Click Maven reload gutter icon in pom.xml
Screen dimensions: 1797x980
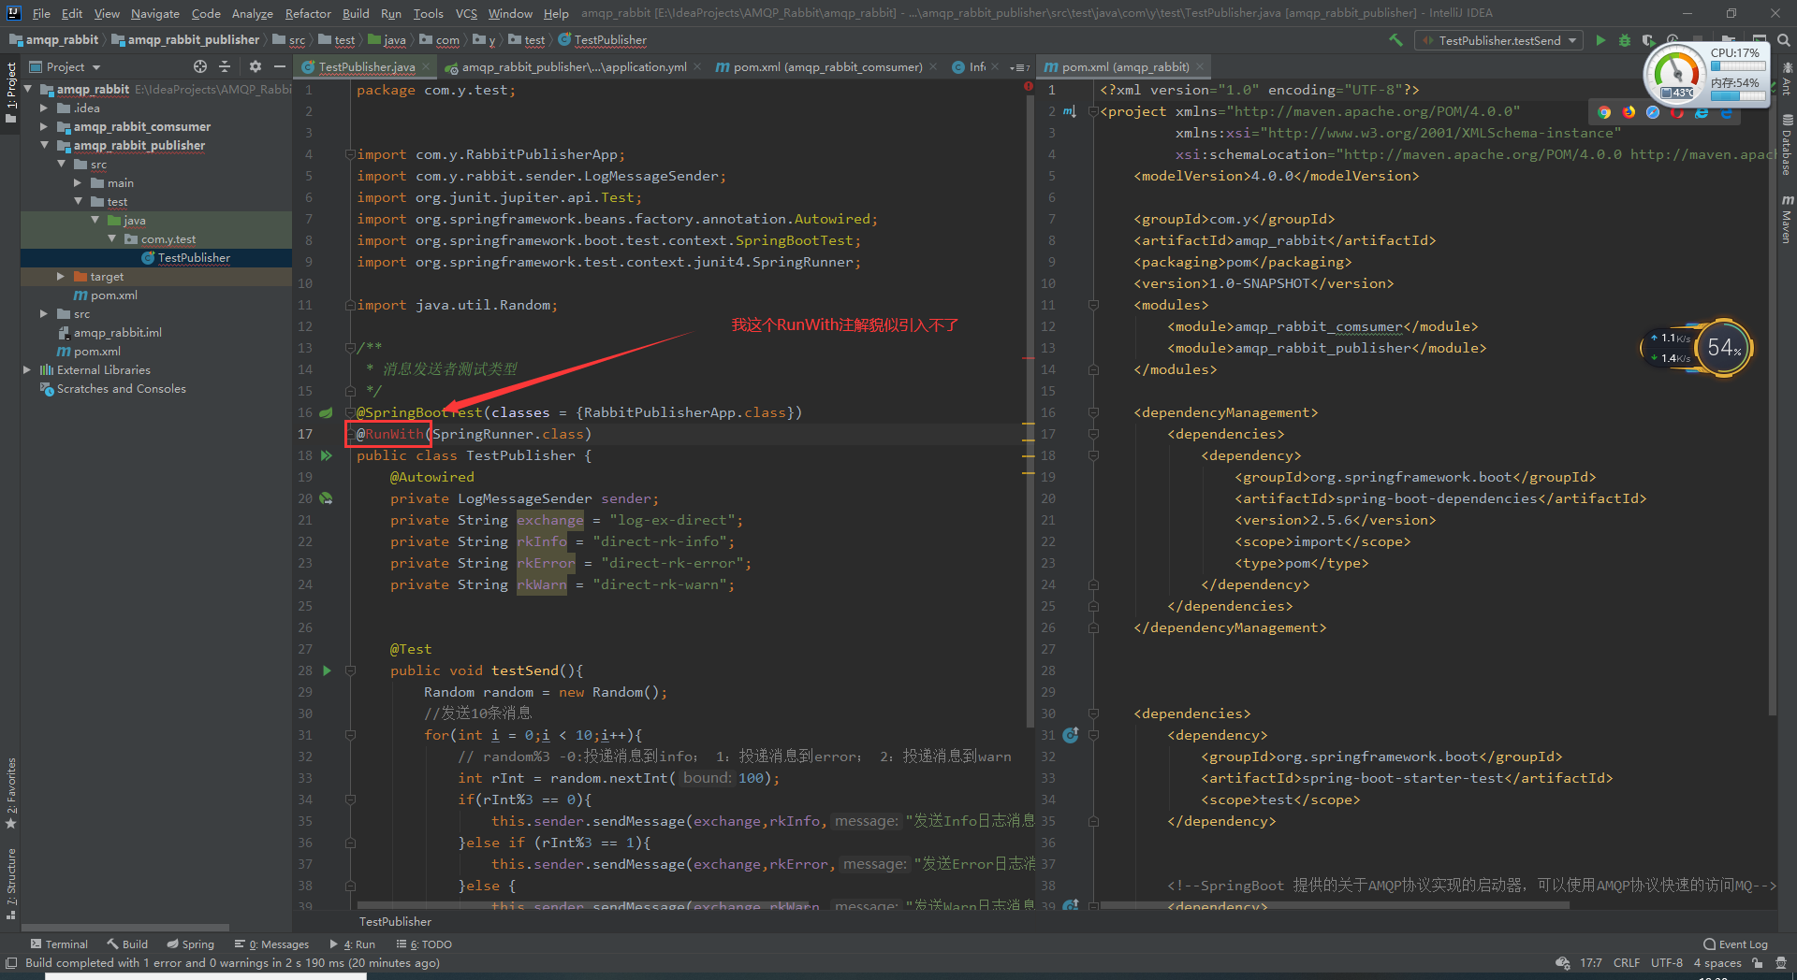1070,111
